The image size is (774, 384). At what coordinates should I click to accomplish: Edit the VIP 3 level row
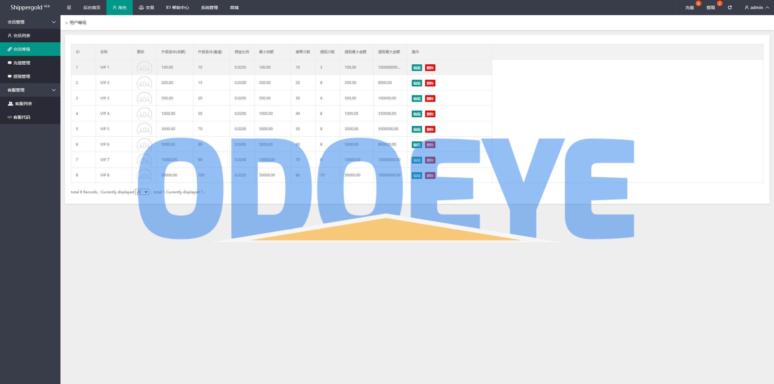click(x=417, y=98)
